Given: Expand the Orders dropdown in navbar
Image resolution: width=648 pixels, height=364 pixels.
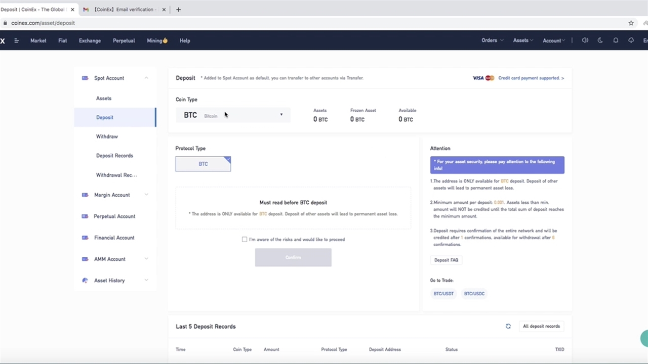Looking at the screenshot, I should point(492,40).
